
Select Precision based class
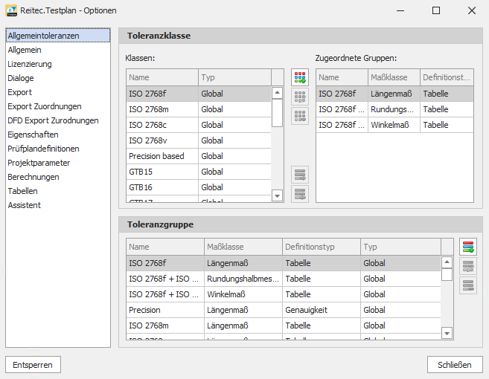[x=199, y=156]
